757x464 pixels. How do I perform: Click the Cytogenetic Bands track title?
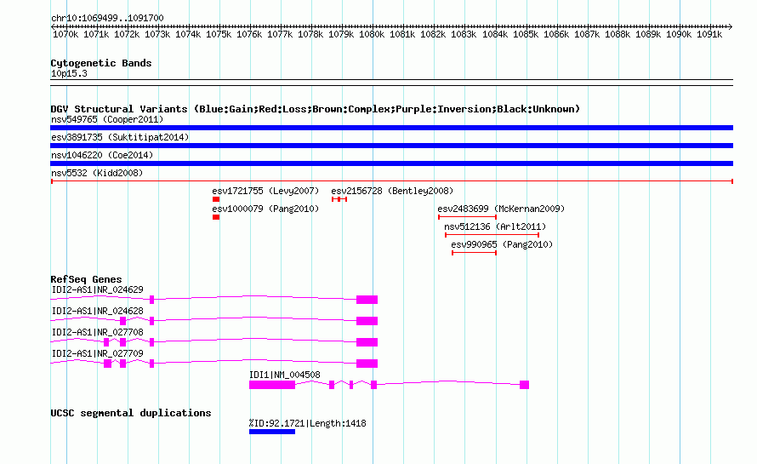tap(101, 63)
